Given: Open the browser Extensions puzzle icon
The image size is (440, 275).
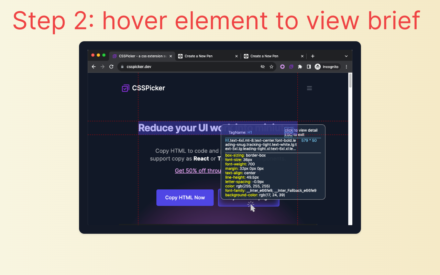Looking at the screenshot, I should click(300, 67).
